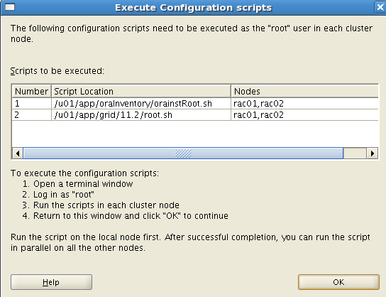This screenshot has width=386, height=297.
Task: Click Nodes cell rac01,rac02 in second row
Action: (x=305, y=115)
